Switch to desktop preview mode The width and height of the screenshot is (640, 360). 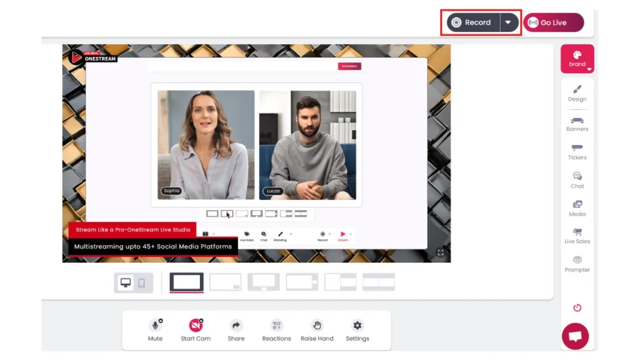point(126,282)
